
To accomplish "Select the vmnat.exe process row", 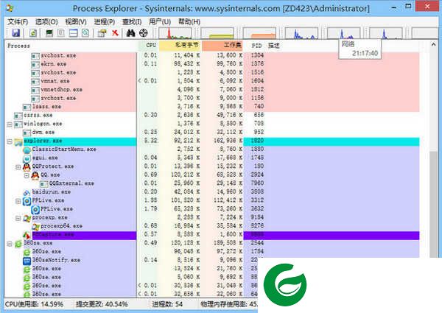I will [212, 81].
